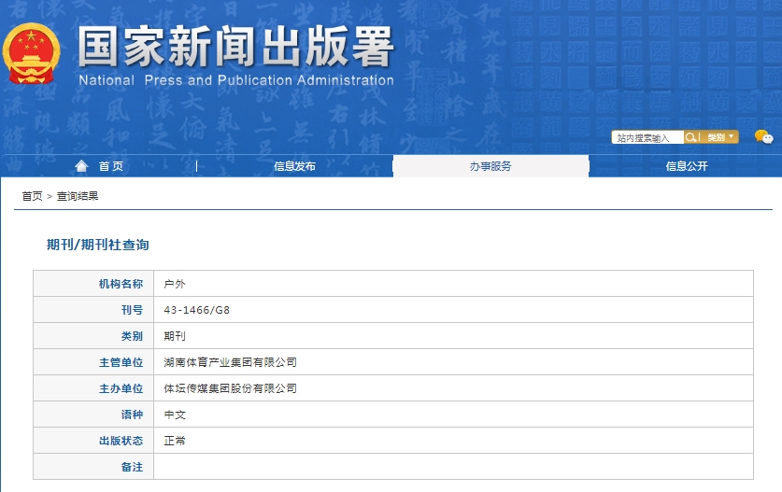Click the 查询结果 breadcrumb text

[78, 196]
